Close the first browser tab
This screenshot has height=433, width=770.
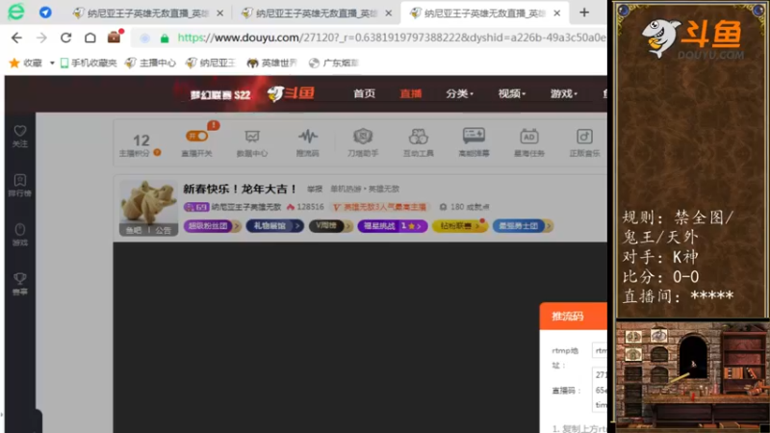point(220,13)
